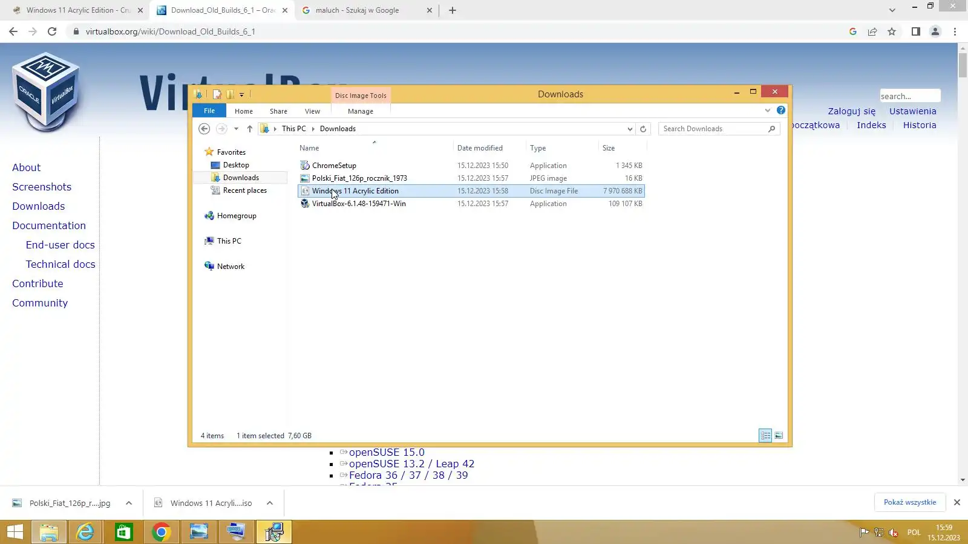Switch Explorer to Details view
This screenshot has width=968, height=544.
(x=765, y=435)
